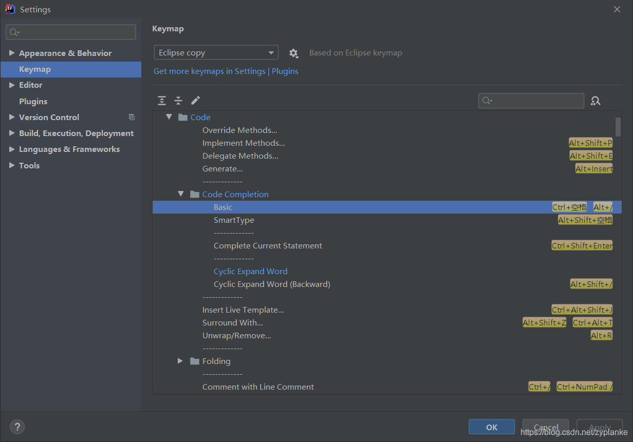Select the Keymap sidebar item
This screenshot has width=633, height=442.
click(x=34, y=69)
